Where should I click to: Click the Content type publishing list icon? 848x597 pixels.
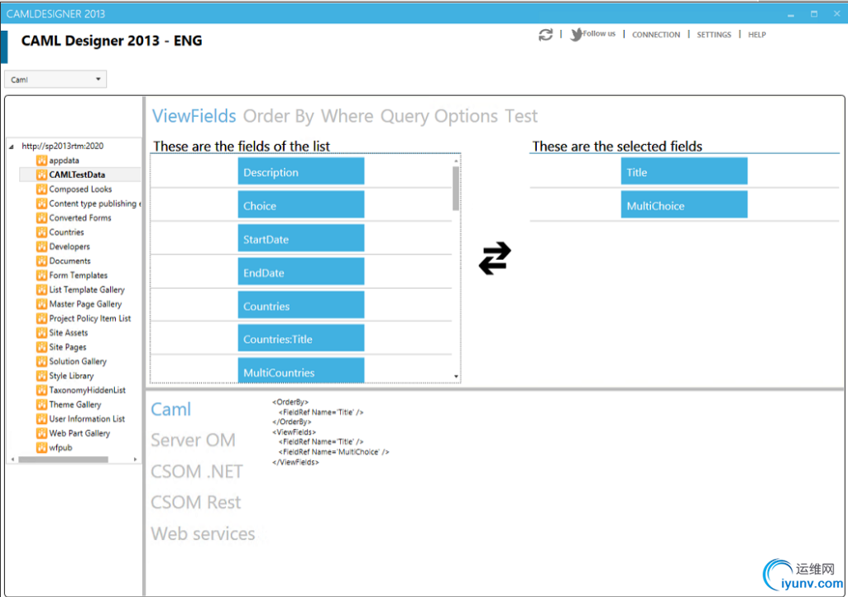(x=41, y=204)
